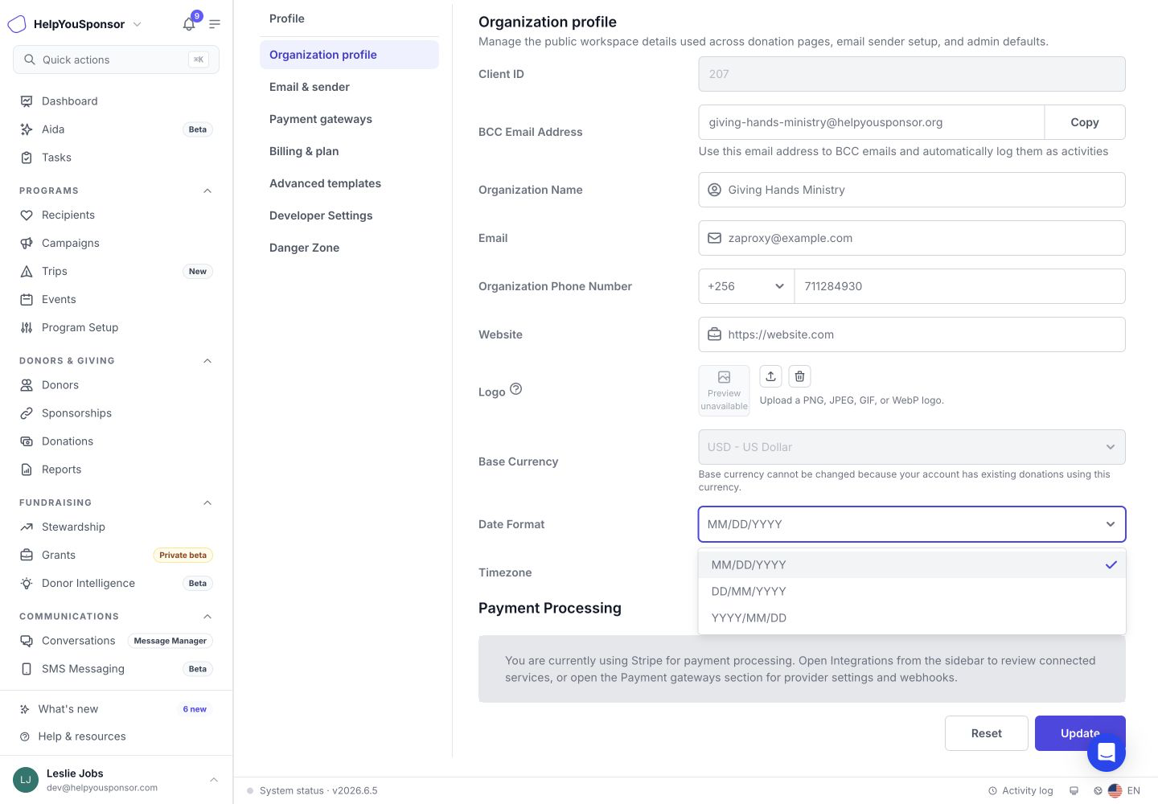Click the delete logo trash icon
This screenshot has width=1158, height=804.
pos(799,376)
